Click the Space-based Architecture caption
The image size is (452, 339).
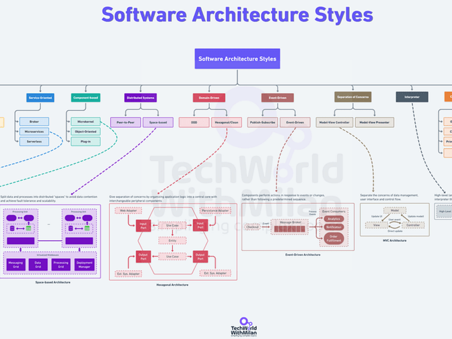(x=53, y=282)
